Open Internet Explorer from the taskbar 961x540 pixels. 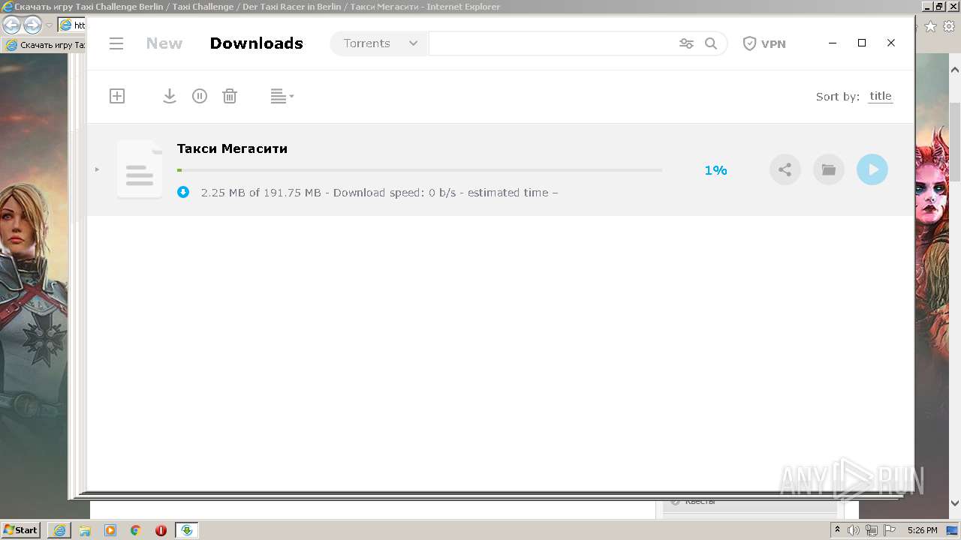point(59,530)
